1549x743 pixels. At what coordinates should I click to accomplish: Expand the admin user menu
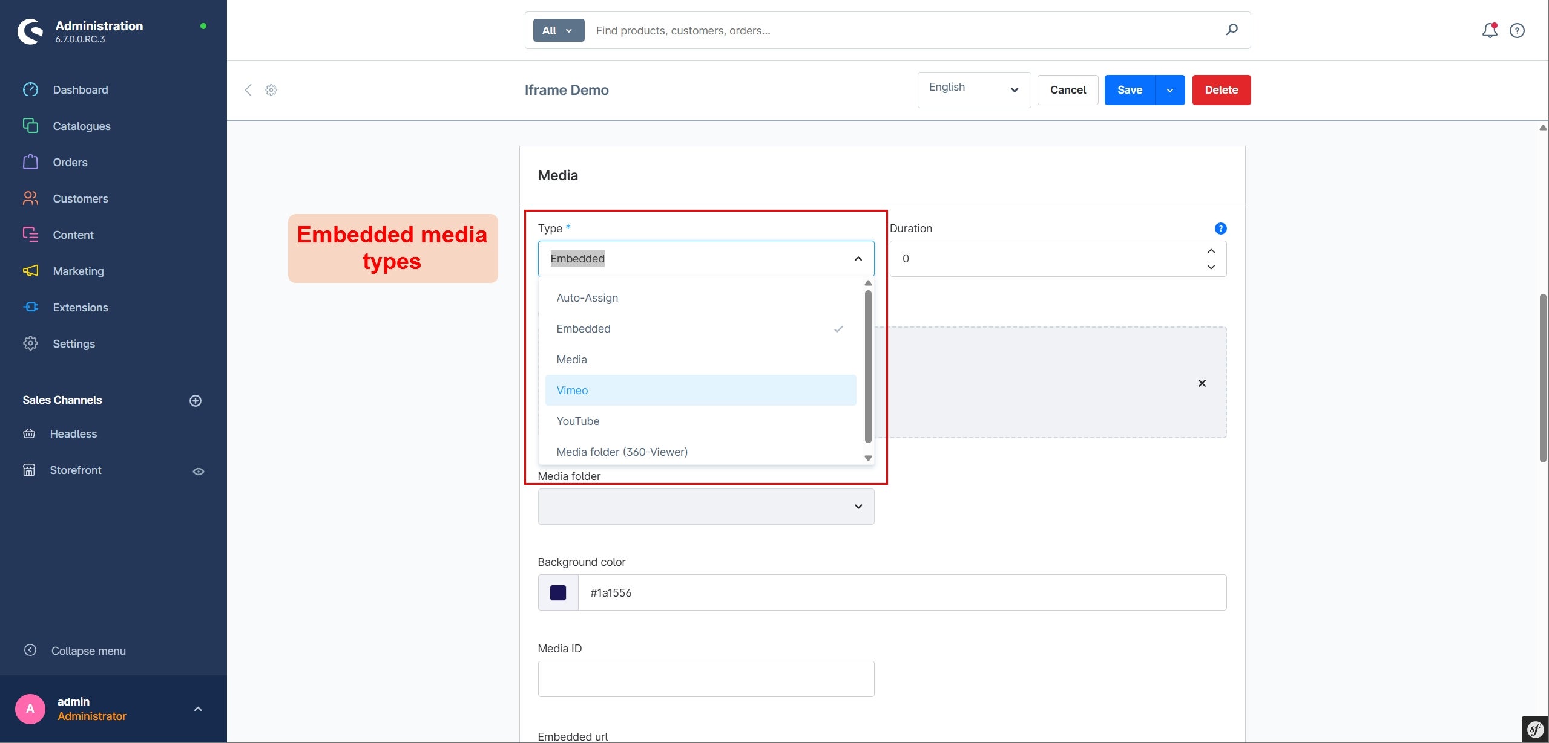tap(198, 709)
